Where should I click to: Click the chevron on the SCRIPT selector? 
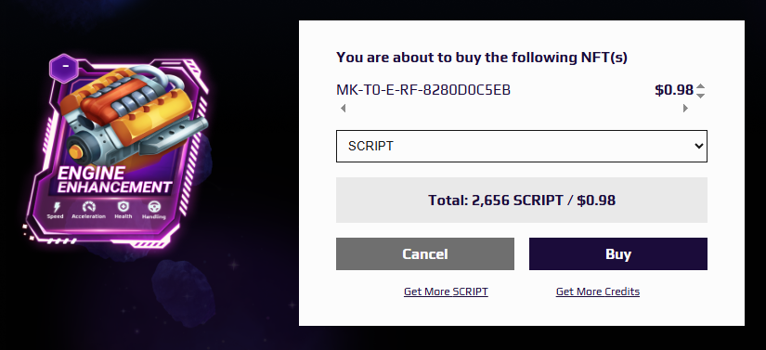coord(698,146)
